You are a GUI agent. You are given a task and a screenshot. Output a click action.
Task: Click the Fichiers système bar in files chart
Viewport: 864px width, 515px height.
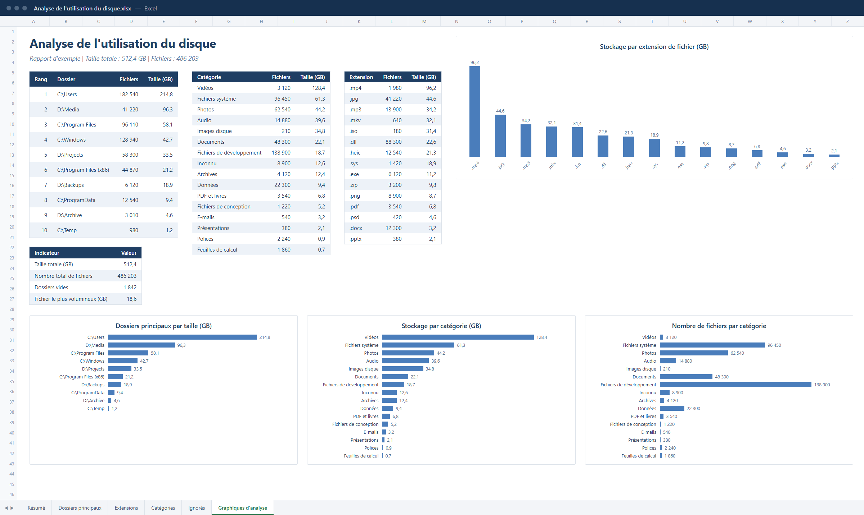coord(712,345)
